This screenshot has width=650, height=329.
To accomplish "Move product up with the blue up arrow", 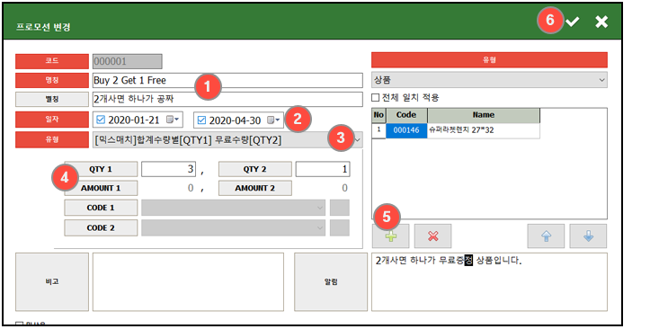I will tap(546, 236).
